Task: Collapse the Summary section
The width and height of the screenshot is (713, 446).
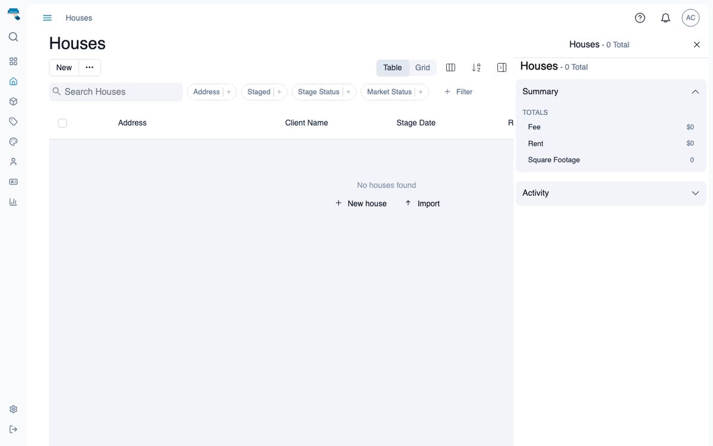Action: point(695,92)
